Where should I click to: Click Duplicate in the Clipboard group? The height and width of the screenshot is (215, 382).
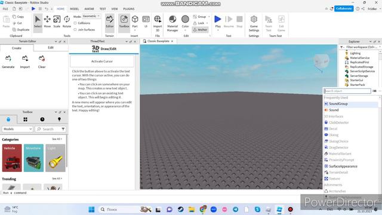pos(21,29)
